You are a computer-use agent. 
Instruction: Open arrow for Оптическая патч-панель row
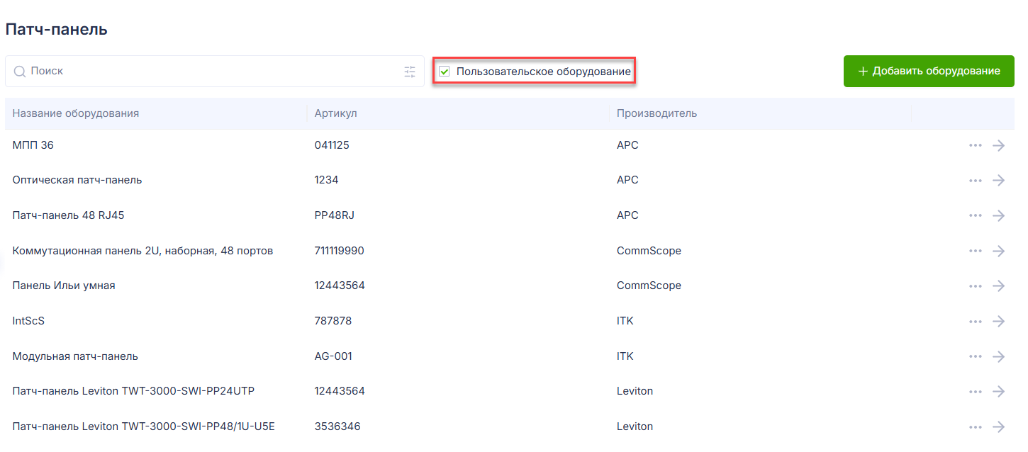[999, 181]
